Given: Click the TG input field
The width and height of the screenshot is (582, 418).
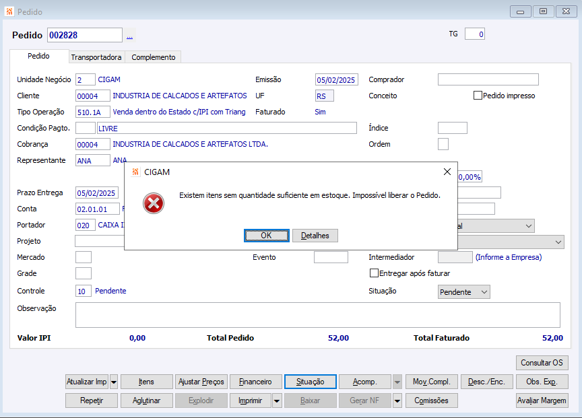Looking at the screenshot, I should pyautogui.click(x=474, y=34).
